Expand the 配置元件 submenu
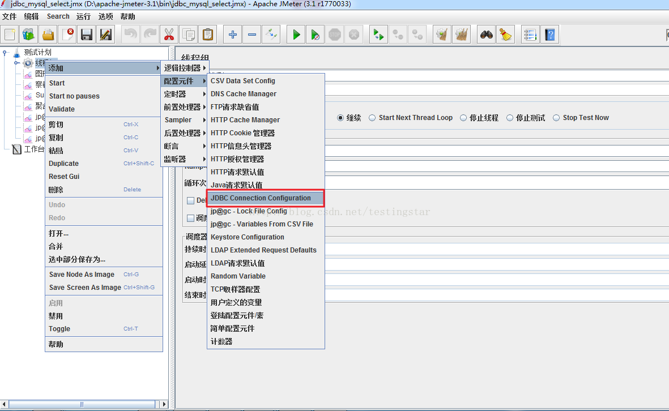Image resolution: width=669 pixels, height=411 pixels. [x=184, y=81]
